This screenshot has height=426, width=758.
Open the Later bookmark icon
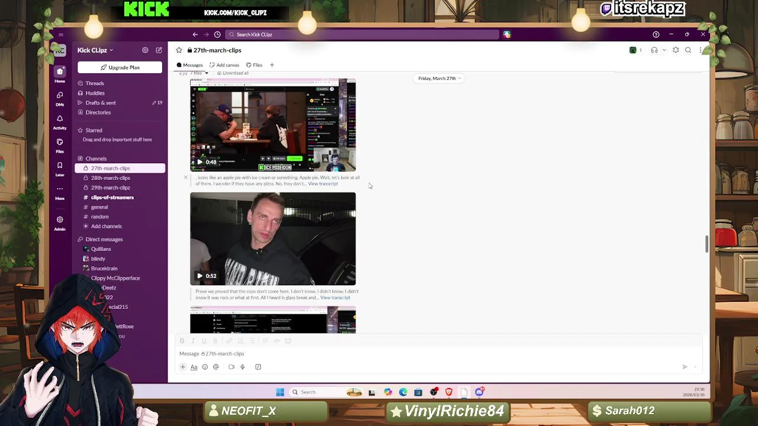pos(60,169)
